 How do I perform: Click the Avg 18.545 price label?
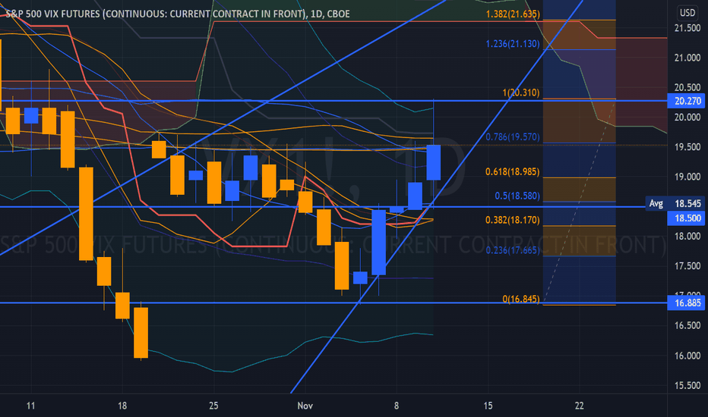(675, 203)
